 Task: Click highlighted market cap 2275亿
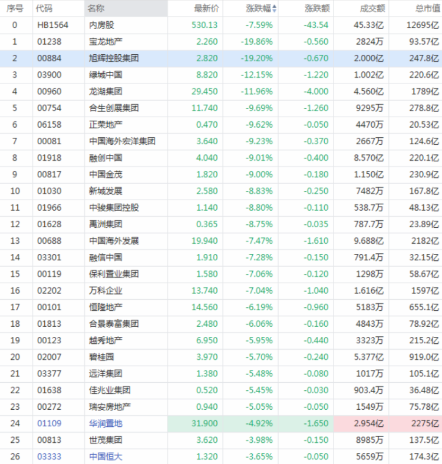[425, 423]
